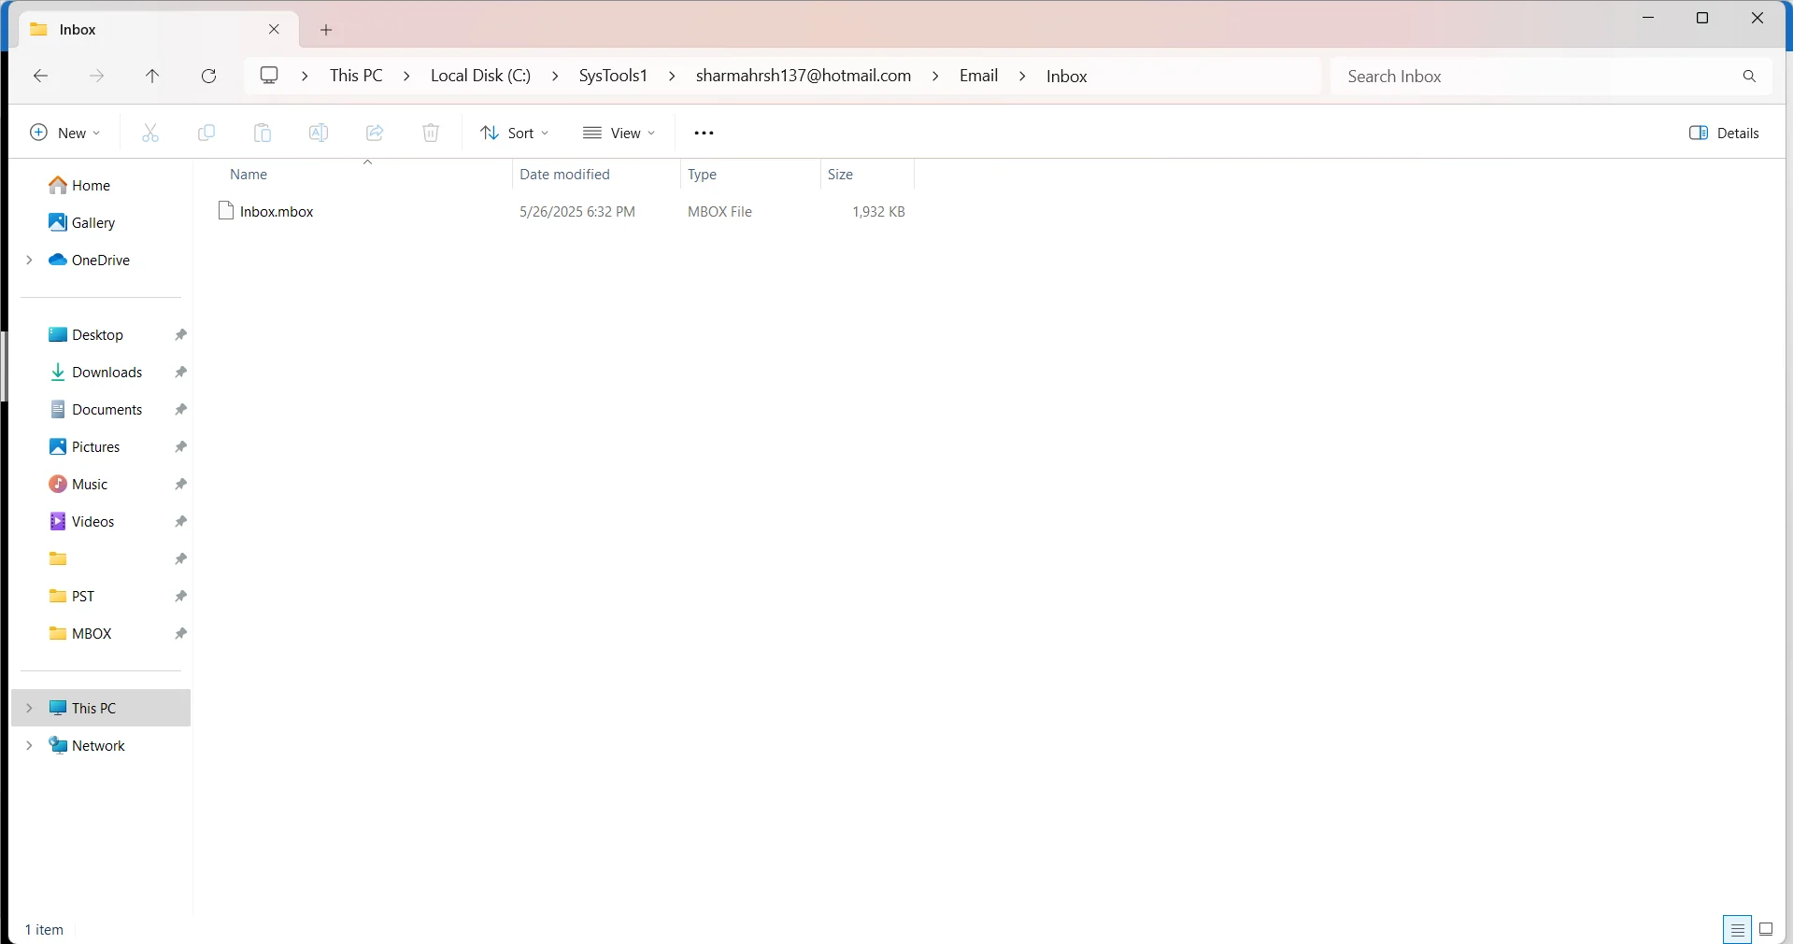Expand chevron after This PC breadcrumb

(x=406, y=76)
